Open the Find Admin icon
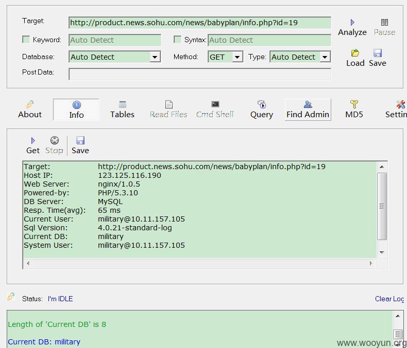Screen dimensions: 407x348 [x=308, y=104]
